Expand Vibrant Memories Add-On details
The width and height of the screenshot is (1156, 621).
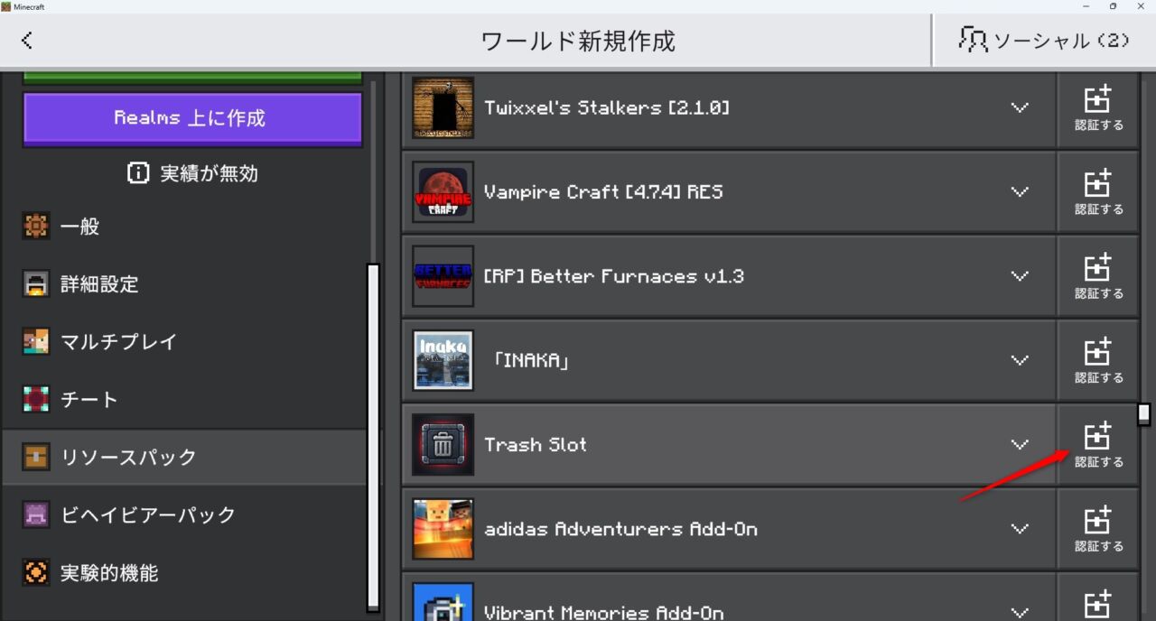(1020, 612)
